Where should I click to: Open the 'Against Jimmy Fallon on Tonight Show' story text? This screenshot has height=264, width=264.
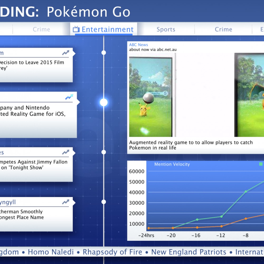[34, 165]
